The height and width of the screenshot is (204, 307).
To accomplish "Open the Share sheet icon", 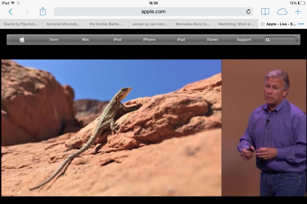I will point(43,11).
